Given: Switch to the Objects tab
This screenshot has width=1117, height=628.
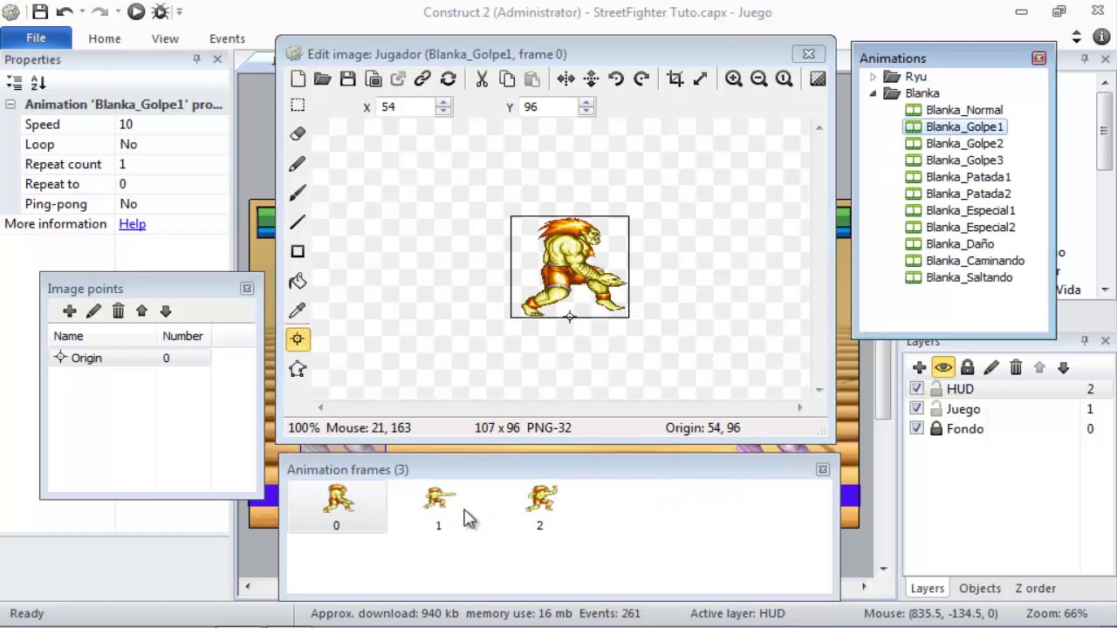Looking at the screenshot, I should click(980, 589).
